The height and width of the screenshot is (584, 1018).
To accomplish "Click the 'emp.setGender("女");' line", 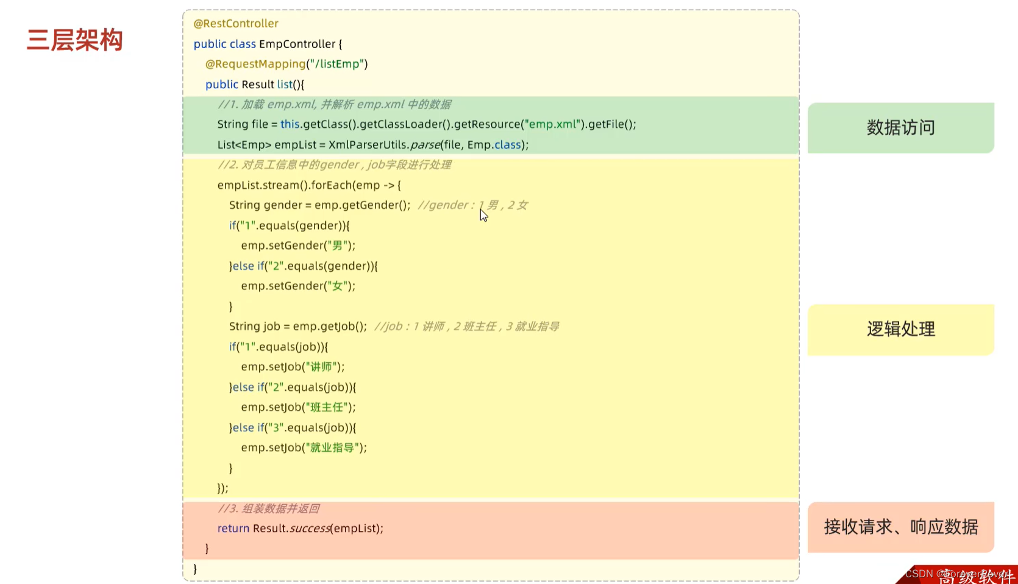I will (298, 286).
